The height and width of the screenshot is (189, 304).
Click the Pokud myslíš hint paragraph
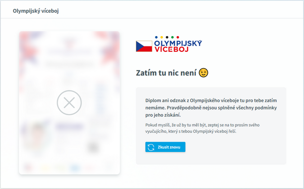202,128
